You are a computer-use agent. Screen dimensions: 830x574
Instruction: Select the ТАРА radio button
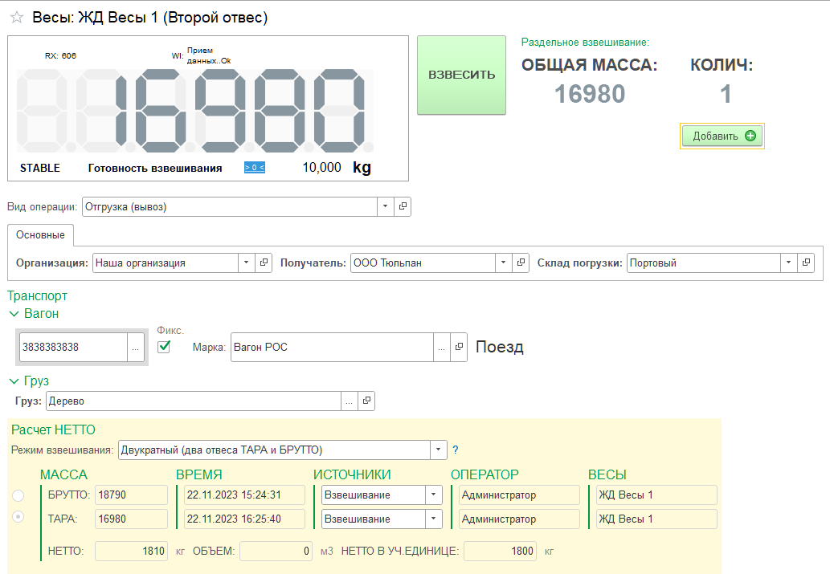18,517
